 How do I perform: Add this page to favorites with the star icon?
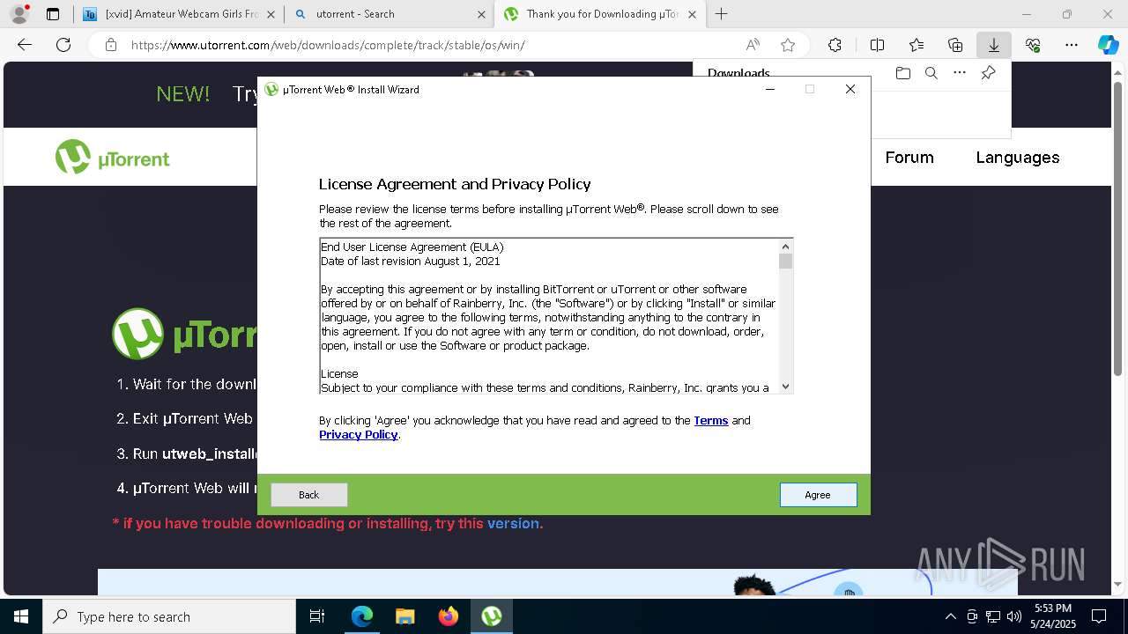click(x=788, y=45)
